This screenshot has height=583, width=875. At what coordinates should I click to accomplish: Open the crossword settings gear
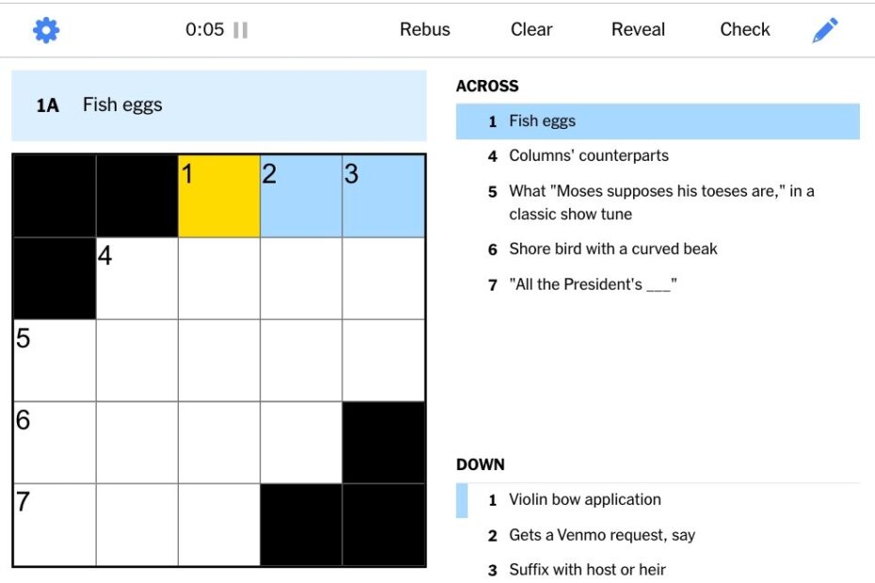click(x=44, y=29)
